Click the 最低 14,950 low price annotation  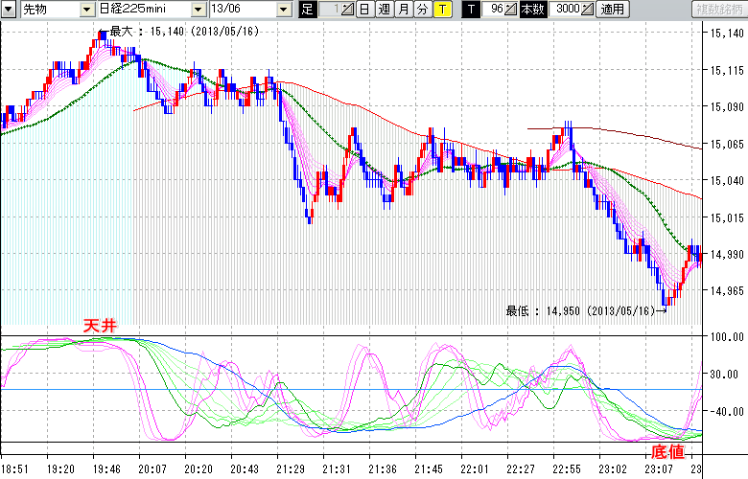[579, 310]
